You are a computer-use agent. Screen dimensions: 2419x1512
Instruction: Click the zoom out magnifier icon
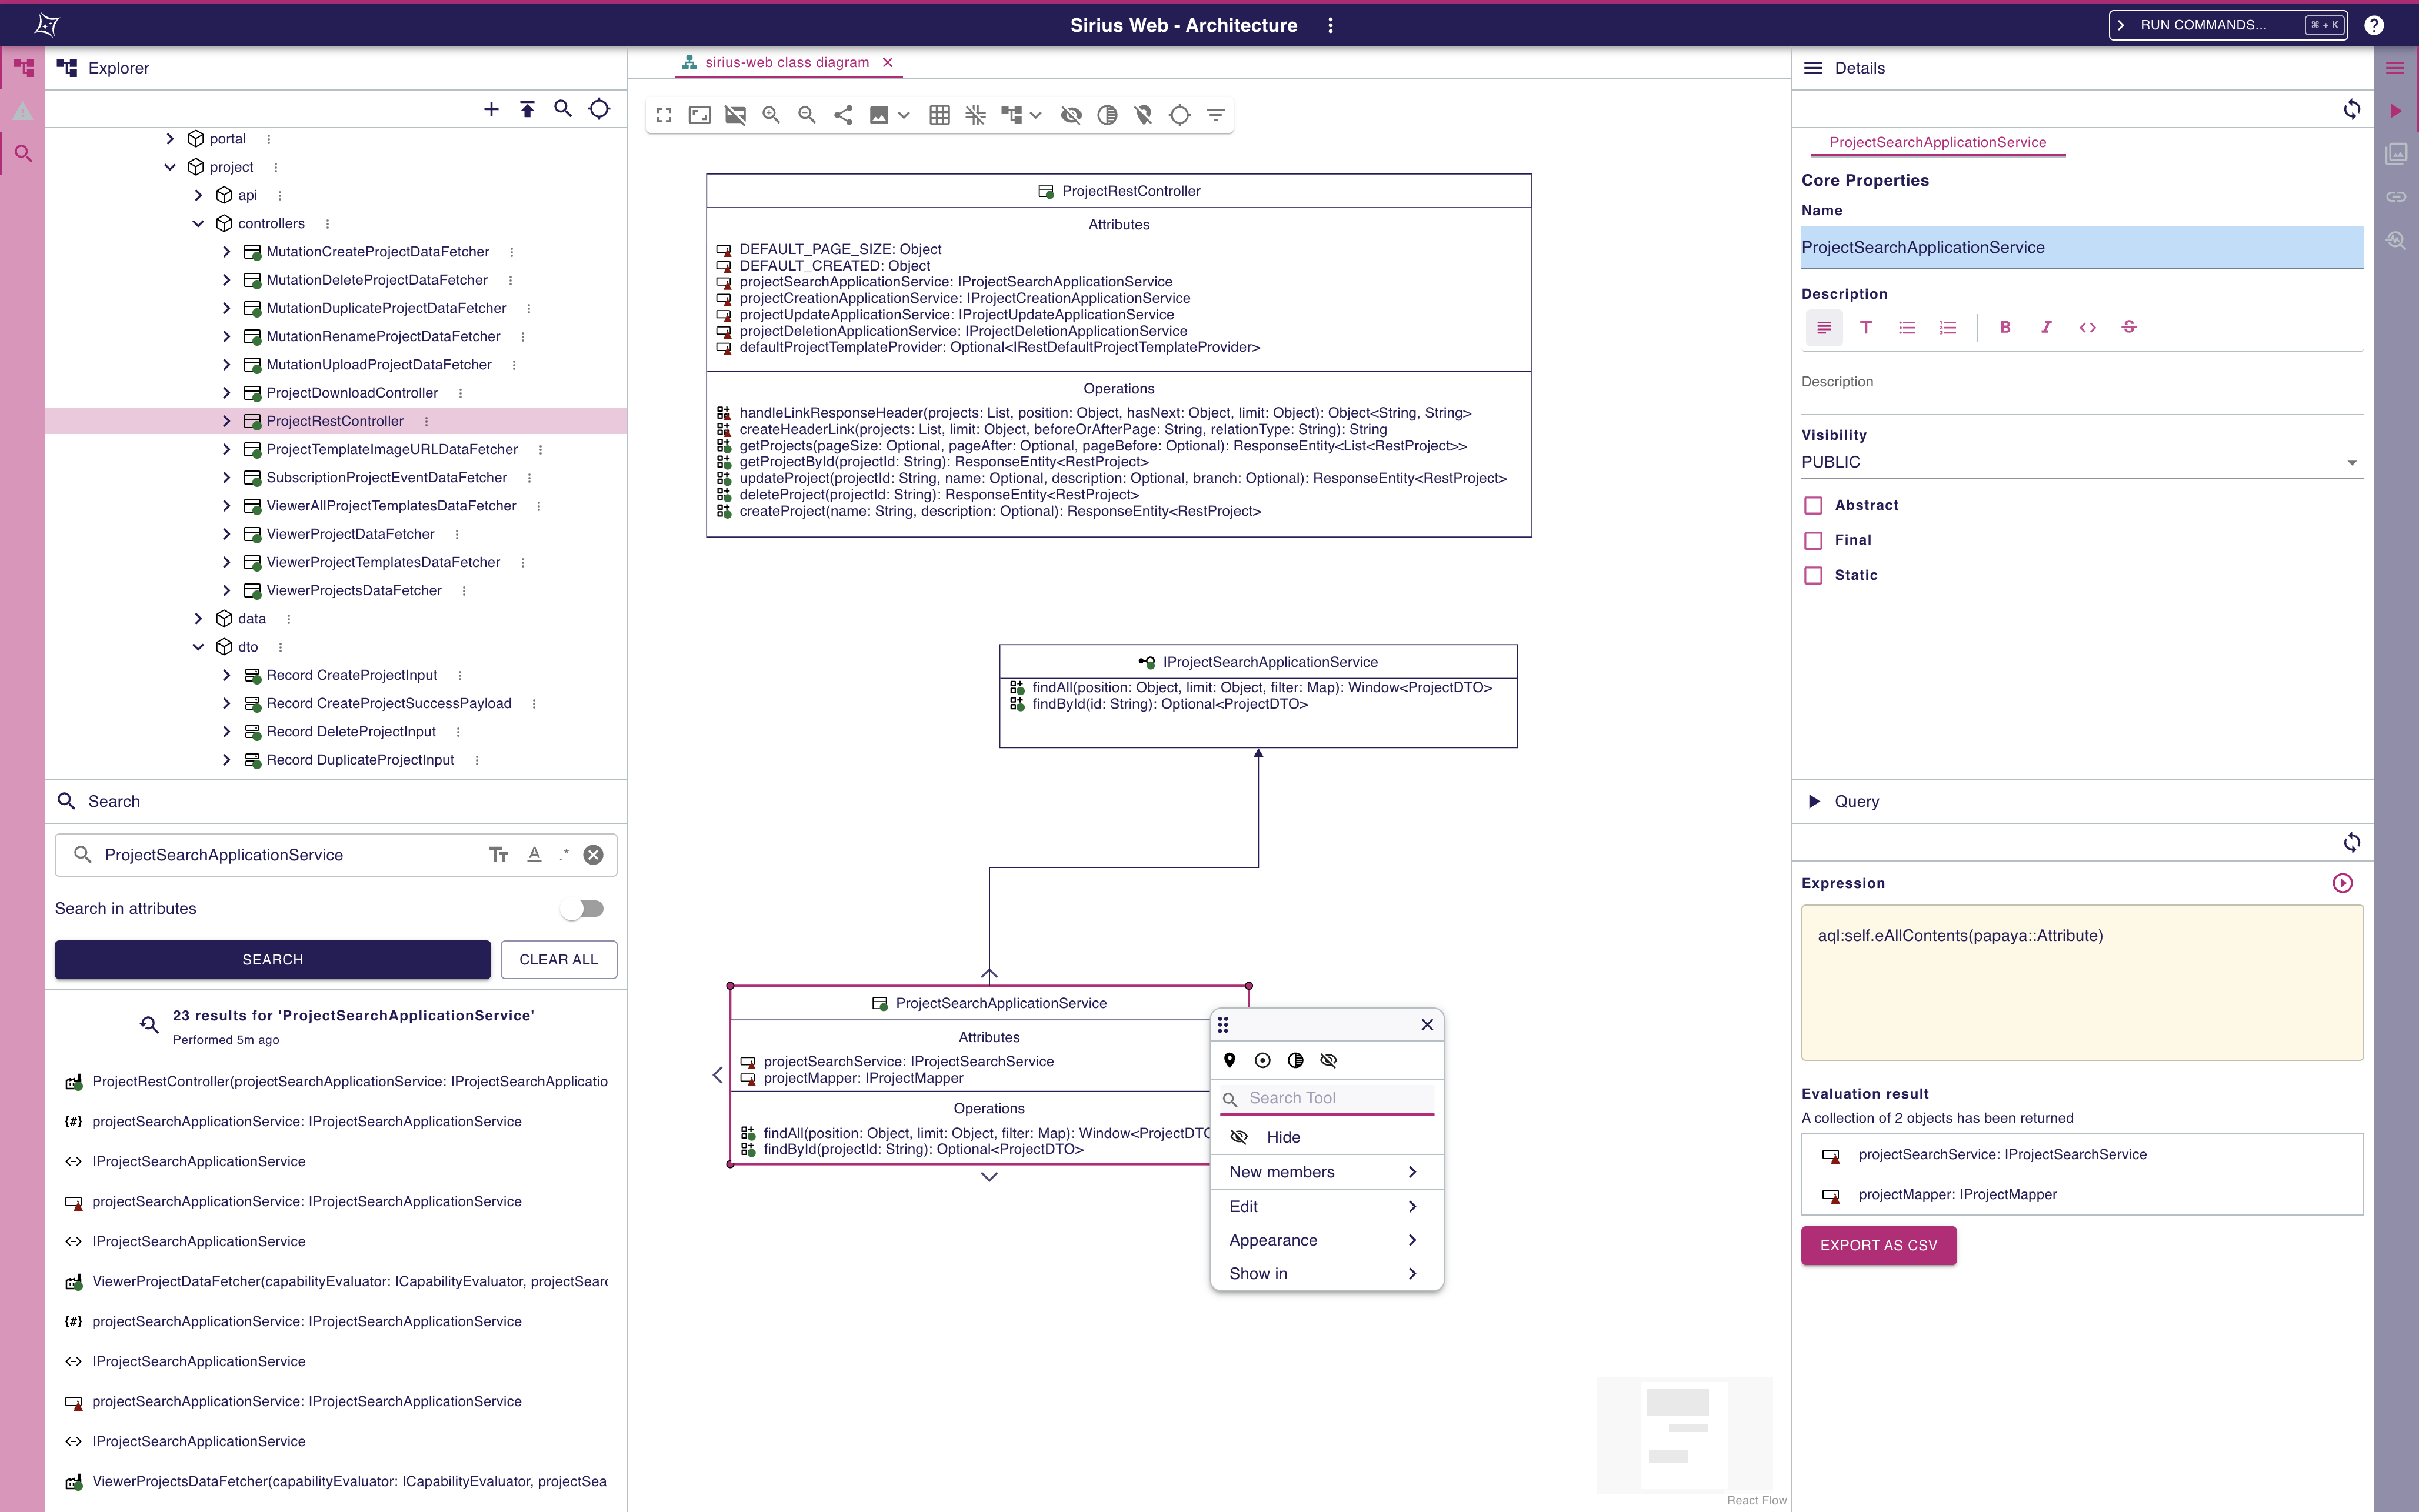[x=807, y=115]
